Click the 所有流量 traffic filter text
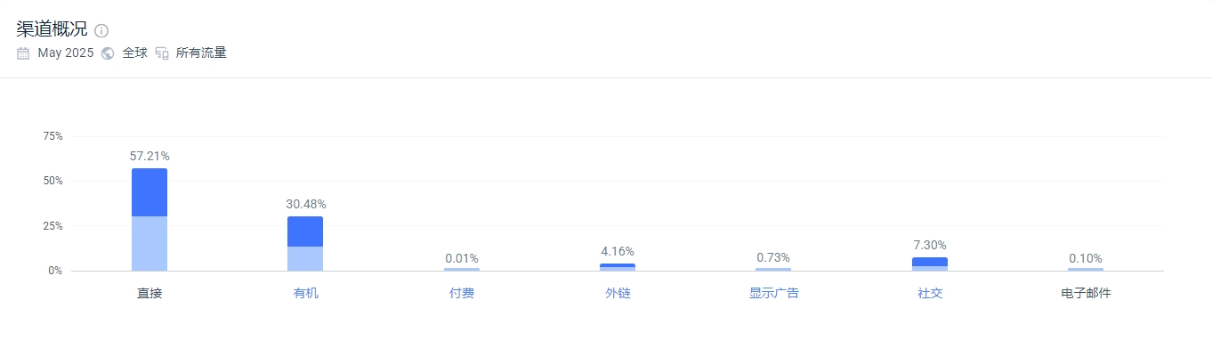This screenshot has height=349, width=1212. 201,53
